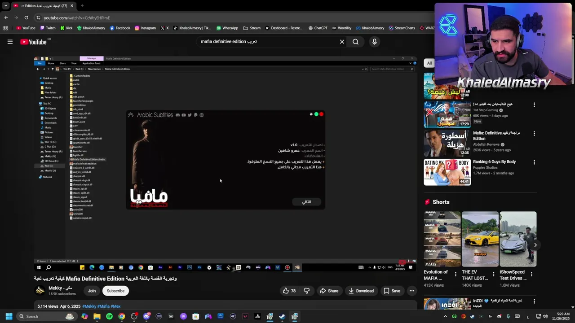Like the video with thumbs up

pos(289,291)
